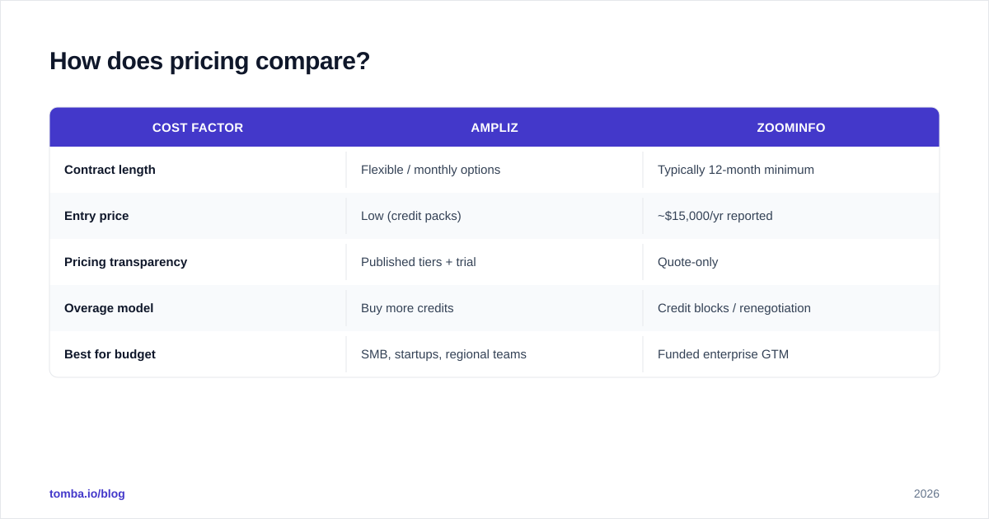
Task: Click the 'Typically 12-month minimum' cell
Action: (791, 170)
